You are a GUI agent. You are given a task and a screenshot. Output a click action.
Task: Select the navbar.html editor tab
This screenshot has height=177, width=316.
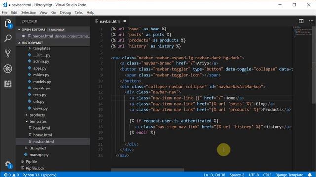click(110, 21)
